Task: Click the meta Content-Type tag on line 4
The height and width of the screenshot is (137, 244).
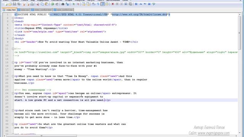Action: click(65, 25)
